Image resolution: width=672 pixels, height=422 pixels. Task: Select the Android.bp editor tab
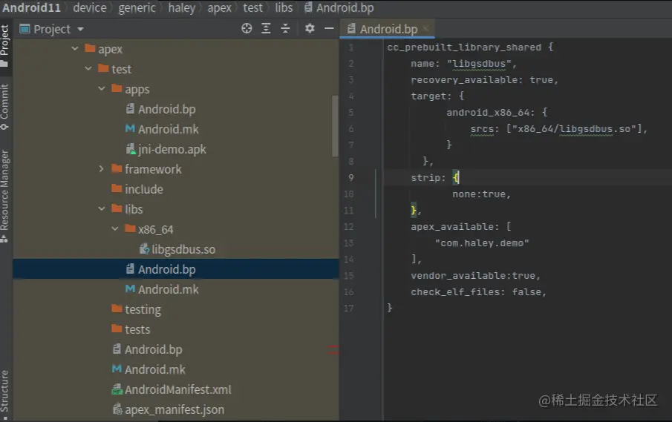(x=388, y=29)
